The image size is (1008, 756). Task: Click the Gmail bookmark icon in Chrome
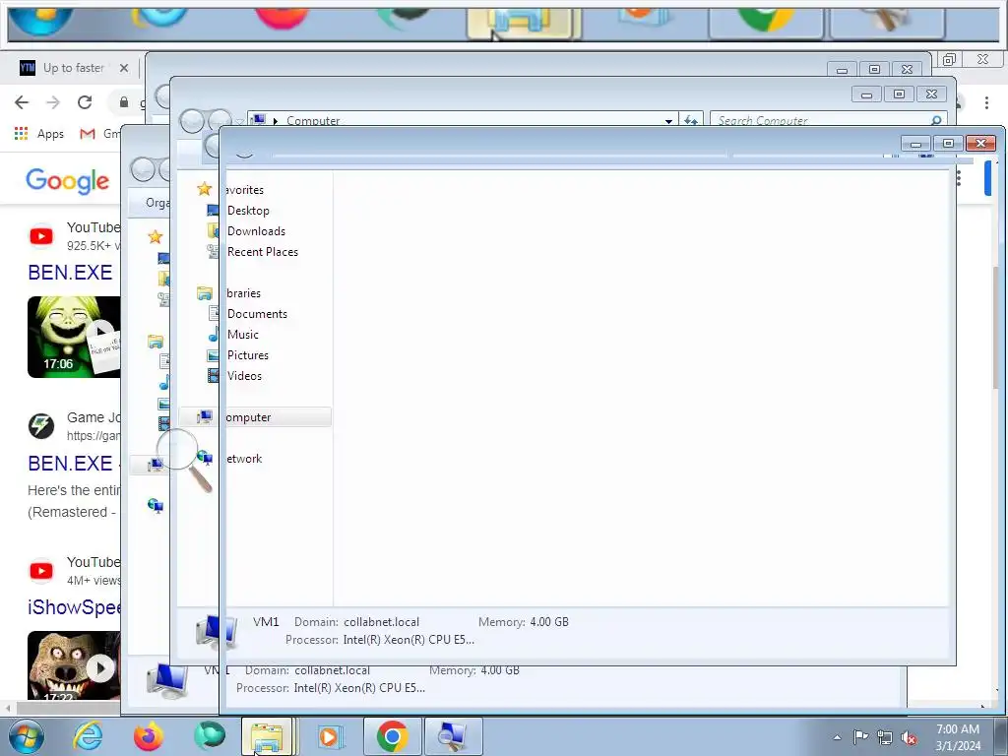coord(88,134)
